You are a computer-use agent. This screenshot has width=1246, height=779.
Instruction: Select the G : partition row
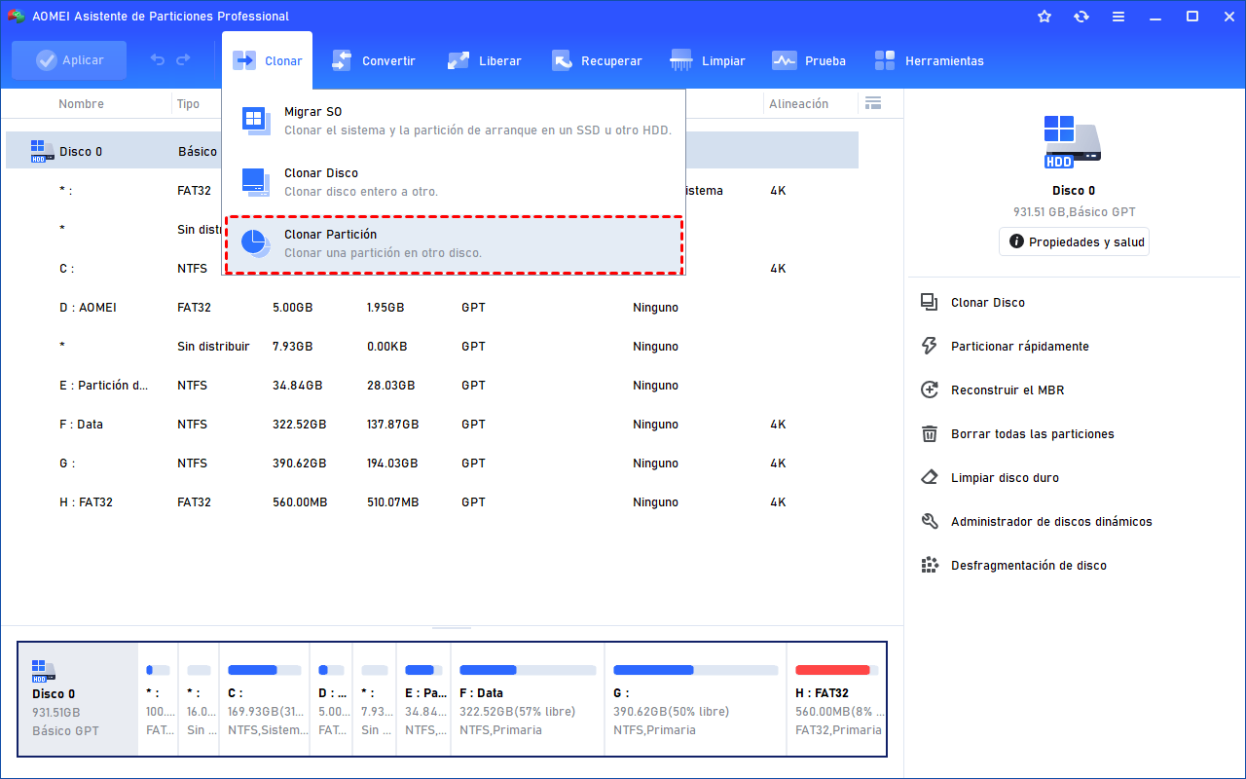[x=432, y=464]
